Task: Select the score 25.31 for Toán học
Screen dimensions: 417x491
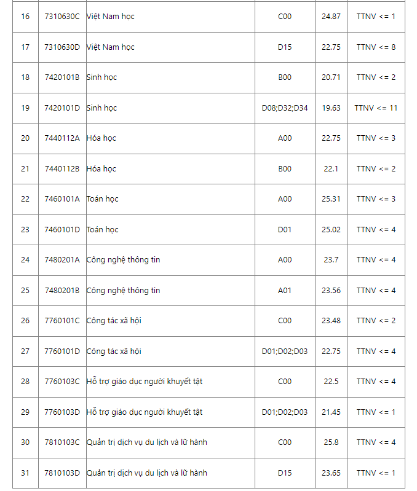Action: [331, 199]
